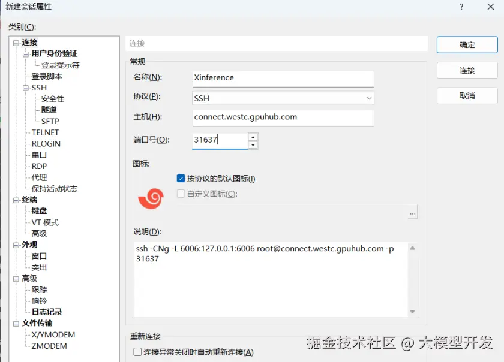Select 隧道 under SSH

[49, 110]
